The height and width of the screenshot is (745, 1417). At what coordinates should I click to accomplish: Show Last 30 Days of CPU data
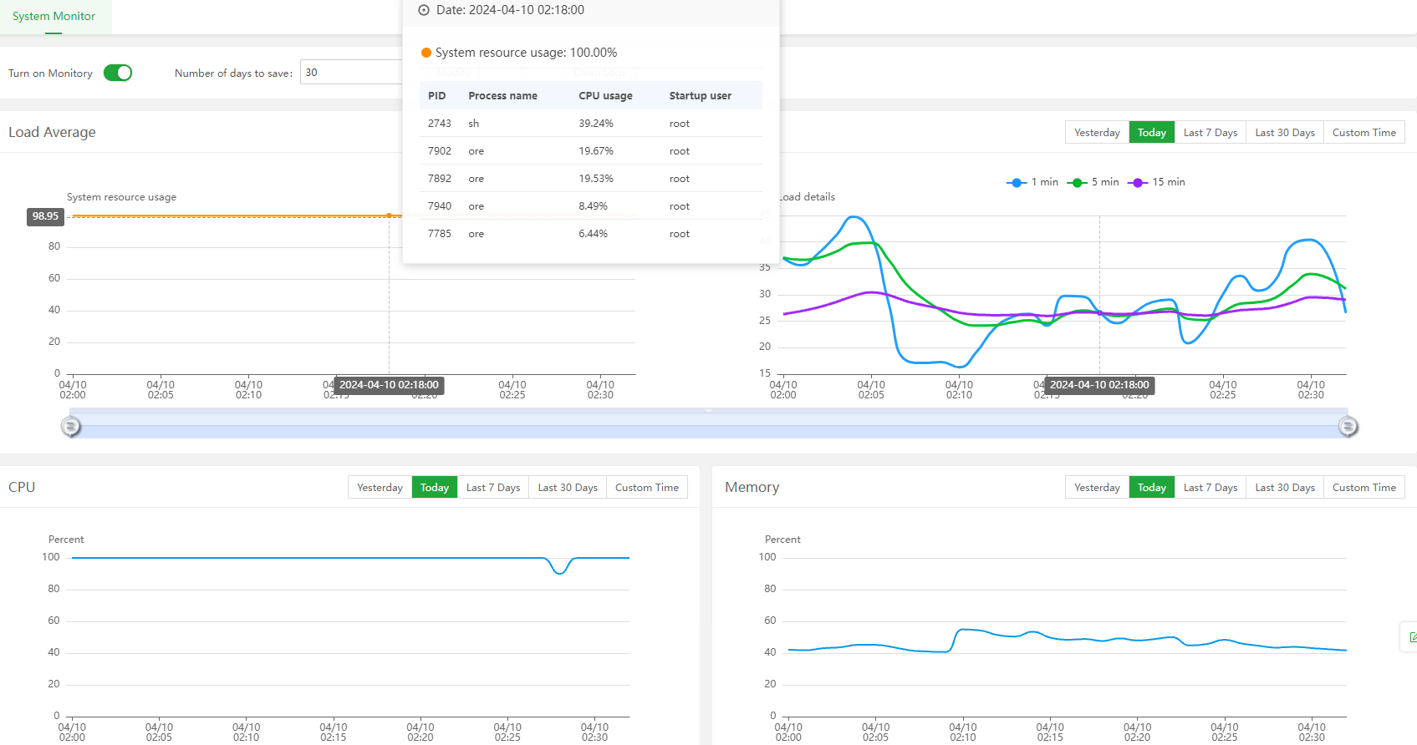pos(568,488)
